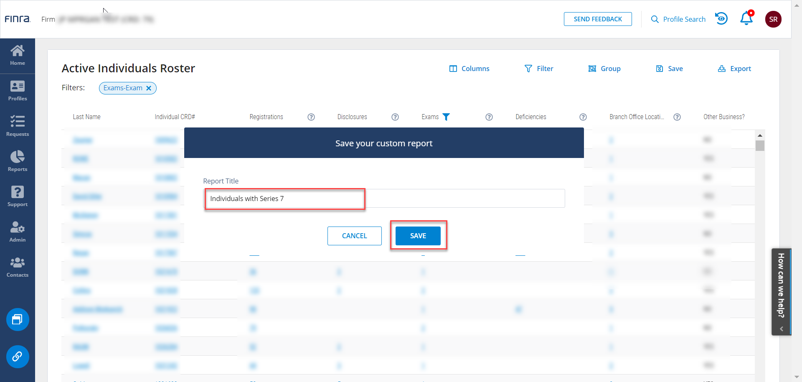Image resolution: width=802 pixels, height=382 pixels.
Task: Open the Columns chooser
Action: [469, 69]
